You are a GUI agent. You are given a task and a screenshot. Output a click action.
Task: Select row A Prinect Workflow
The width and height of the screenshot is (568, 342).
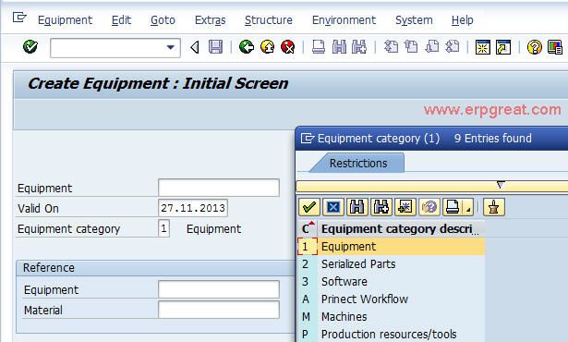[392, 299]
